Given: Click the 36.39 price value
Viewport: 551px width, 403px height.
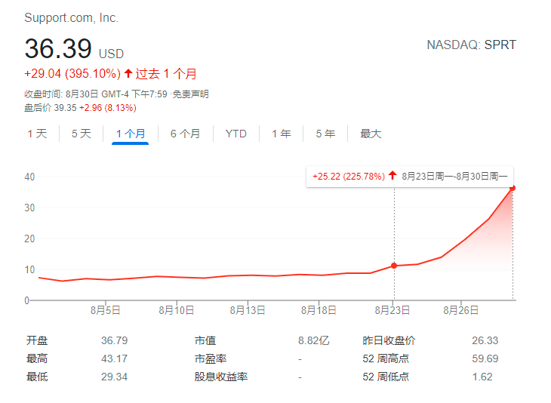Looking at the screenshot, I should tap(58, 48).
